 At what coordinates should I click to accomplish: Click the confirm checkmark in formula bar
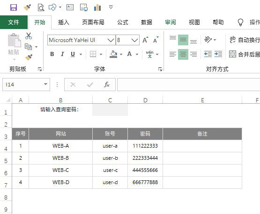pos(90,85)
